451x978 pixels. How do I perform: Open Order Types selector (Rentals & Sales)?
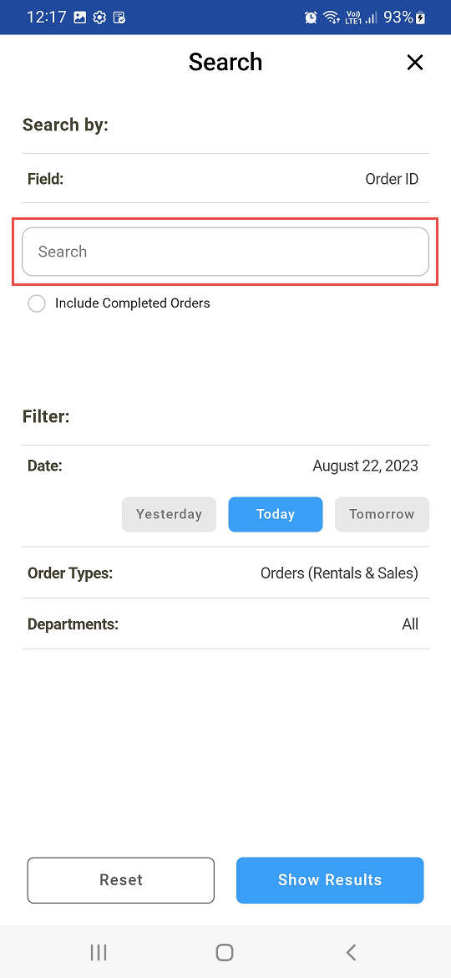tap(225, 573)
